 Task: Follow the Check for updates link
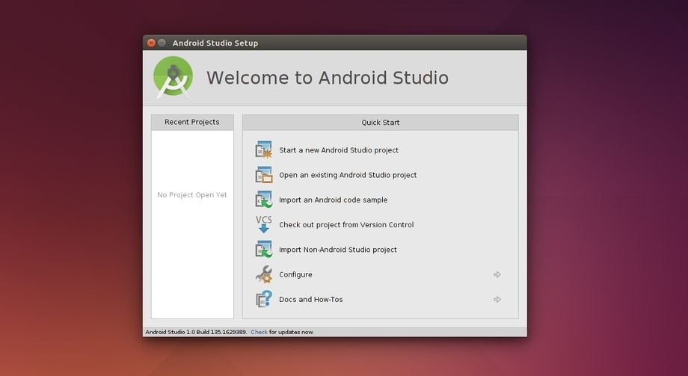point(259,332)
